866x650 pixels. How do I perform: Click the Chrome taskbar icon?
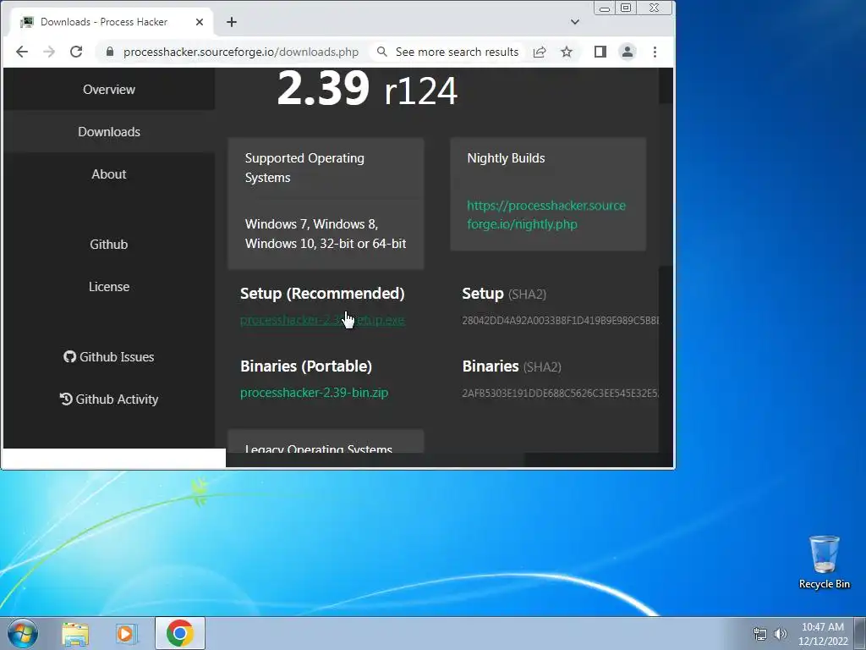click(180, 633)
